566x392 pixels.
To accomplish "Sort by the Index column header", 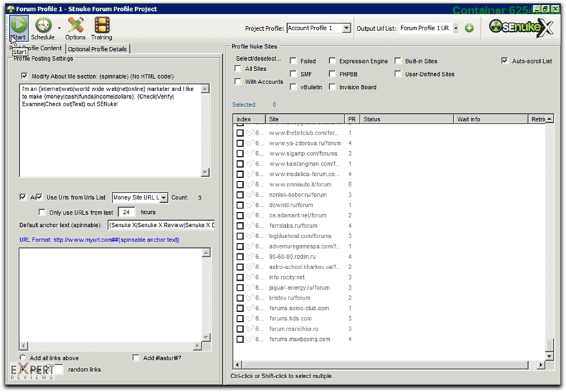I will 249,119.
